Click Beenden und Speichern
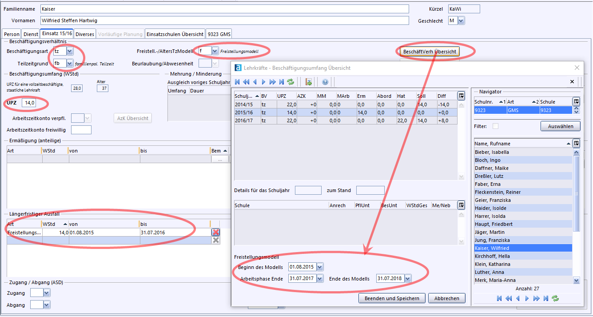This screenshot has height=317, width=593. (392, 298)
